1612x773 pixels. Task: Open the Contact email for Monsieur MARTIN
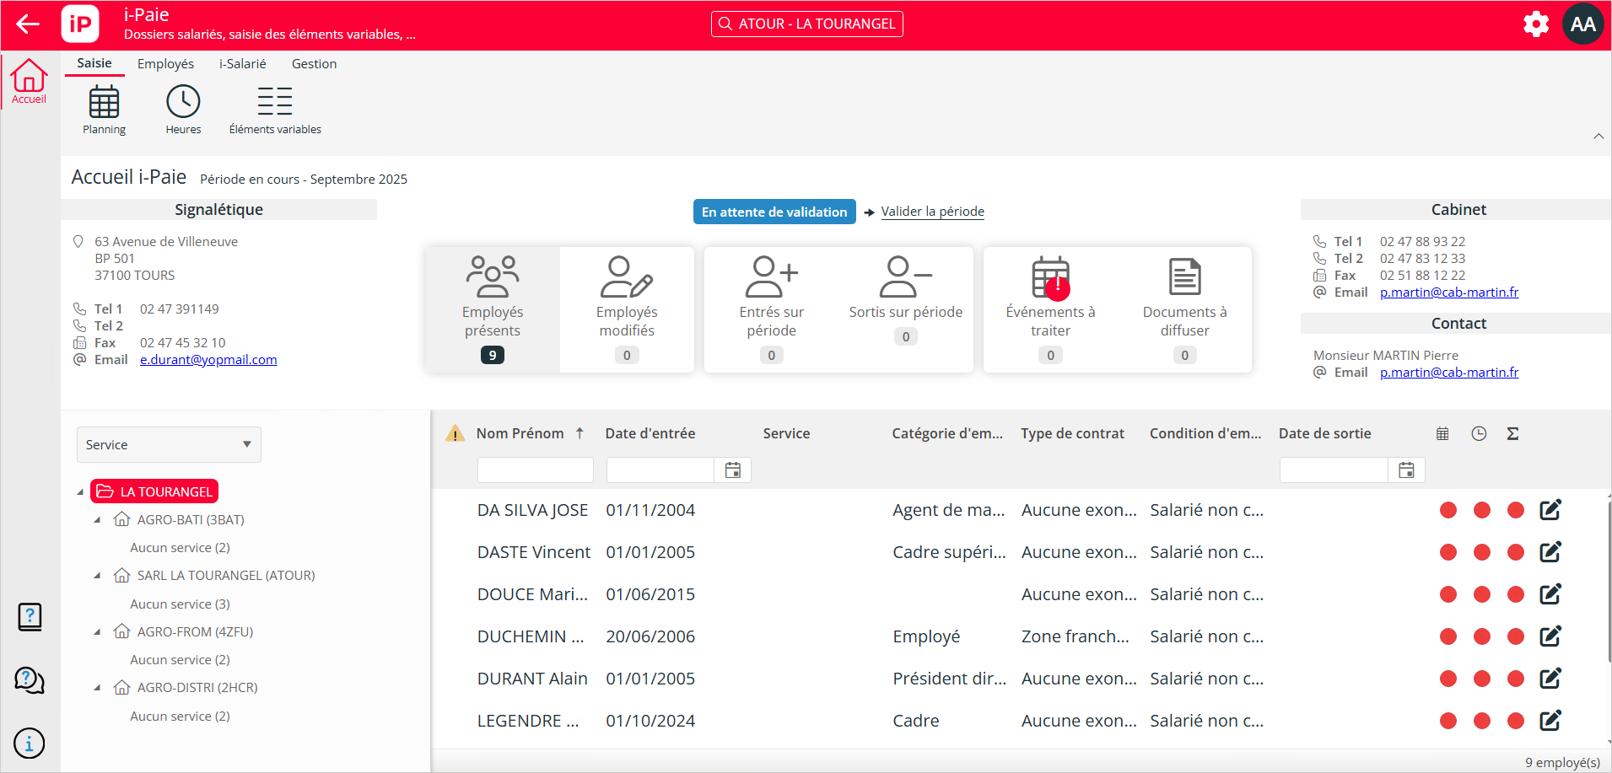[1449, 373]
